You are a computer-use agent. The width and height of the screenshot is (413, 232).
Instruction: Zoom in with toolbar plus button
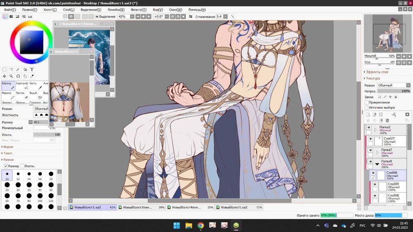143,16
